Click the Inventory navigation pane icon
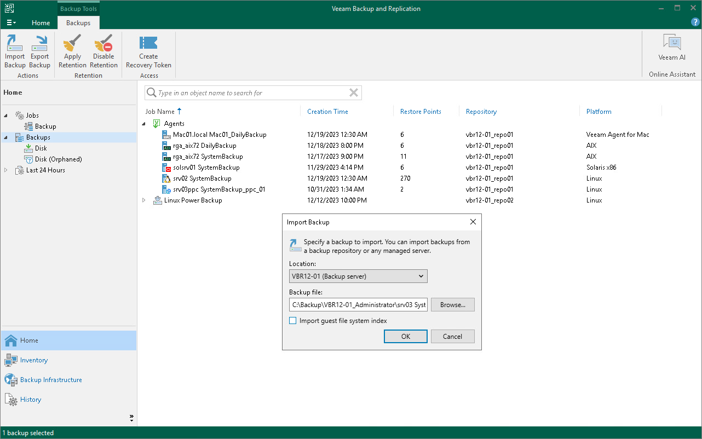This screenshot has width=702, height=439. click(x=11, y=360)
